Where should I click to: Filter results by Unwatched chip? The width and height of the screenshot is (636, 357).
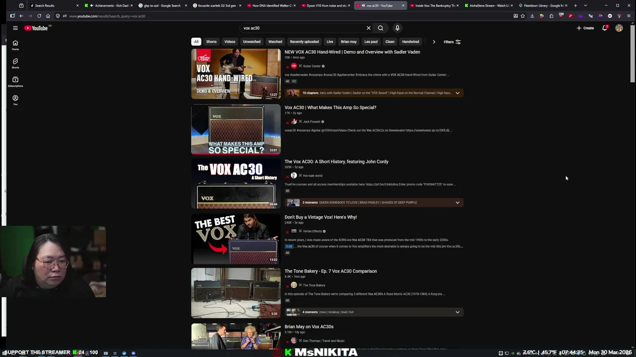pyautogui.click(x=252, y=42)
